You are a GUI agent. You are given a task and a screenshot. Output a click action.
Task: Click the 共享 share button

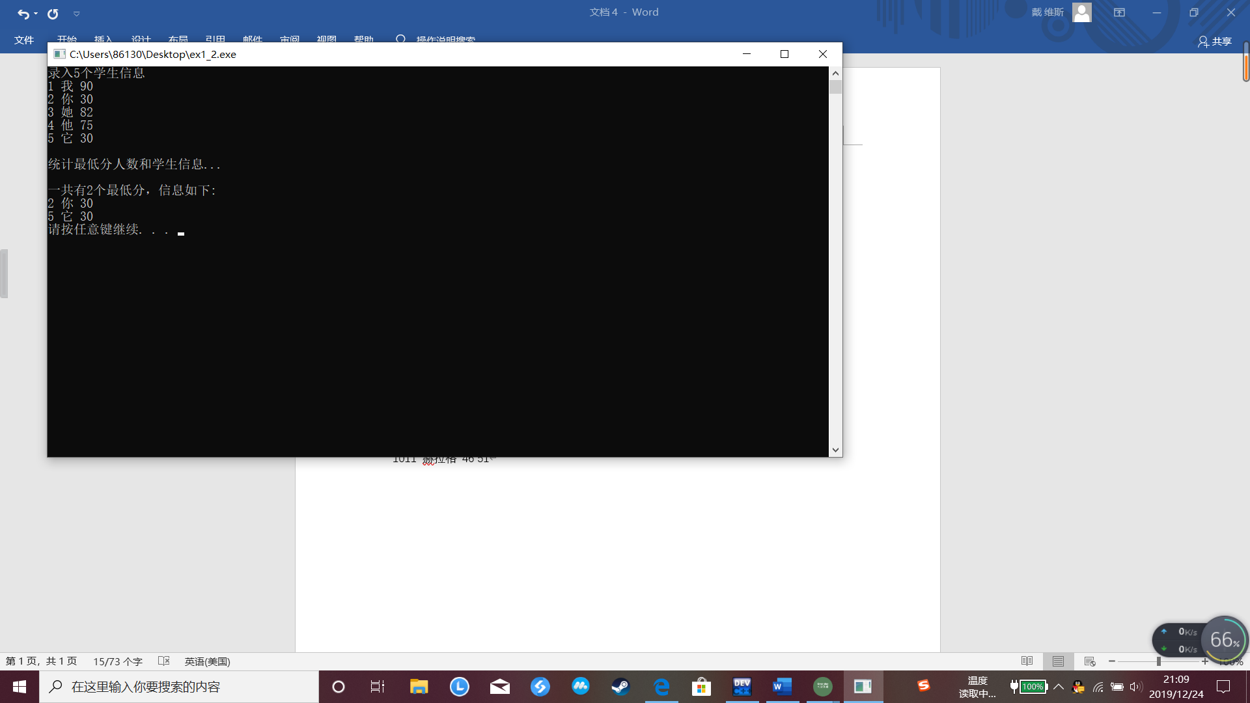[1215, 41]
